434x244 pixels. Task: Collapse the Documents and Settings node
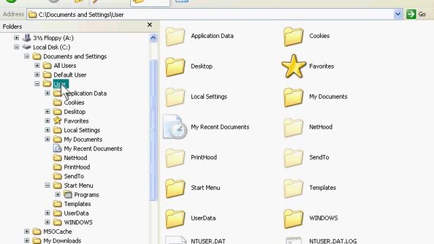tap(27, 56)
